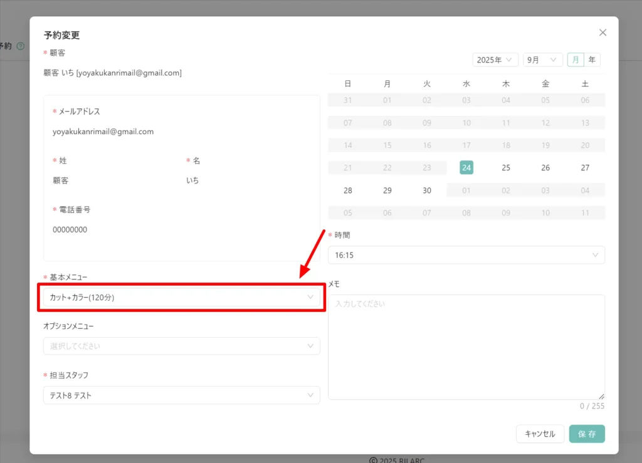Image resolution: width=642 pixels, height=463 pixels.
Task: Click the メモ text area
Action: [x=466, y=346]
